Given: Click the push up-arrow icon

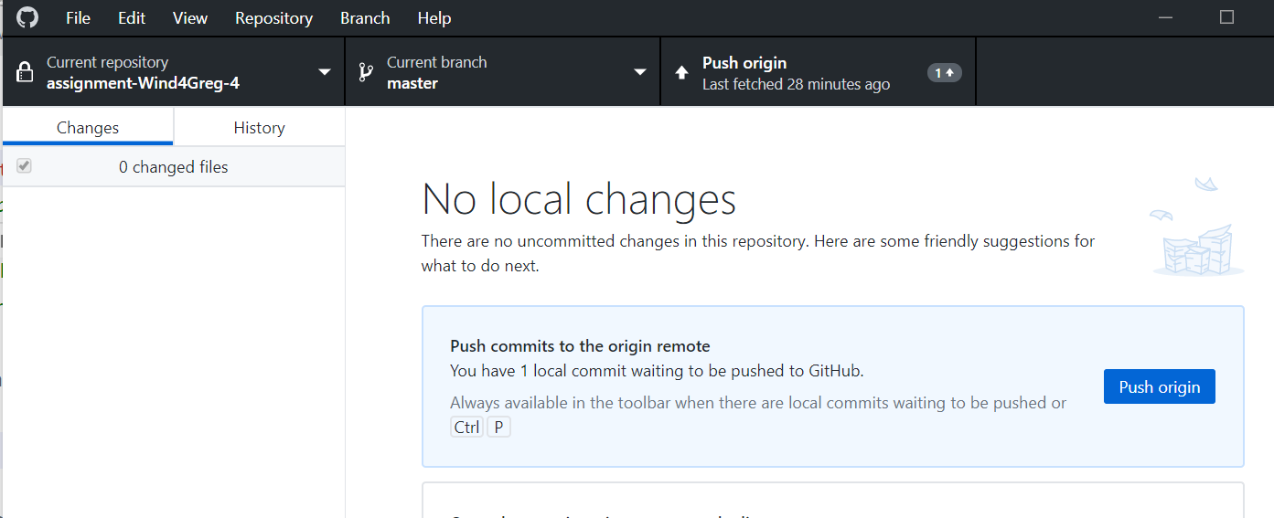Looking at the screenshot, I should coord(681,73).
